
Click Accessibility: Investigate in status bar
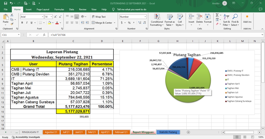(x=26, y=137)
